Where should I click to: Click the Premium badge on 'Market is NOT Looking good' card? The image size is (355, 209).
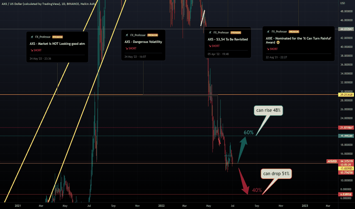coord(58,37)
